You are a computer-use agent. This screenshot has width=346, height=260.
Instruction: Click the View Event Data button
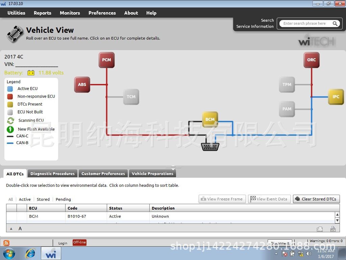pyautogui.click(x=269, y=199)
